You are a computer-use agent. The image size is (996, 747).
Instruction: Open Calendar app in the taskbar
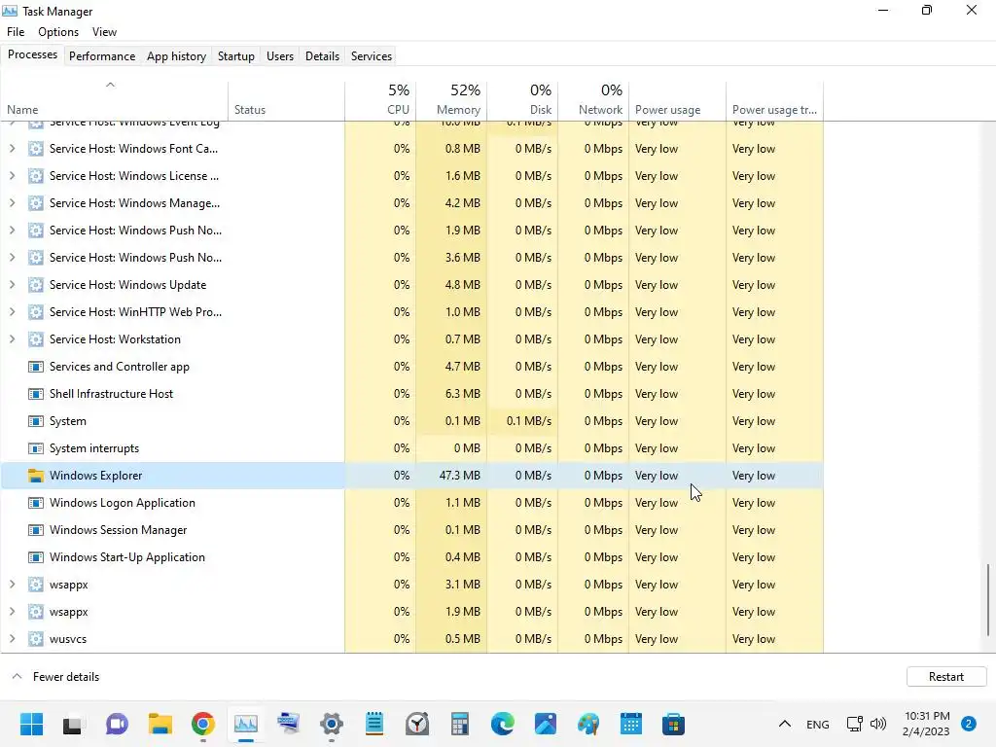tap(630, 724)
